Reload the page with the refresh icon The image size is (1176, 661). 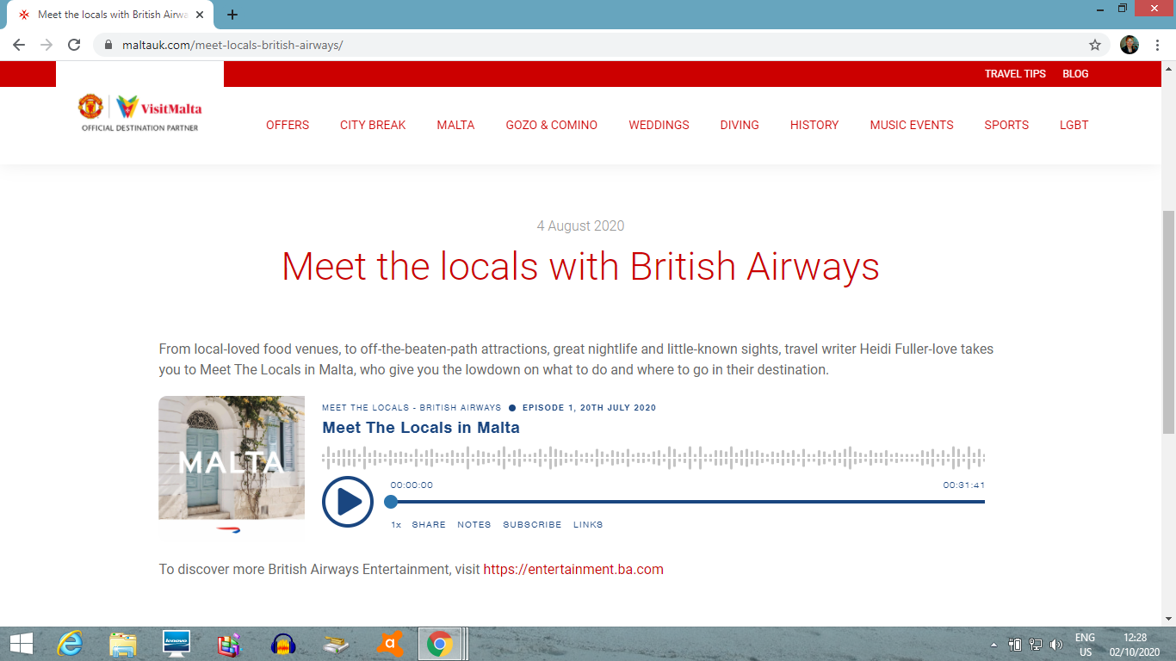[74, 45]
